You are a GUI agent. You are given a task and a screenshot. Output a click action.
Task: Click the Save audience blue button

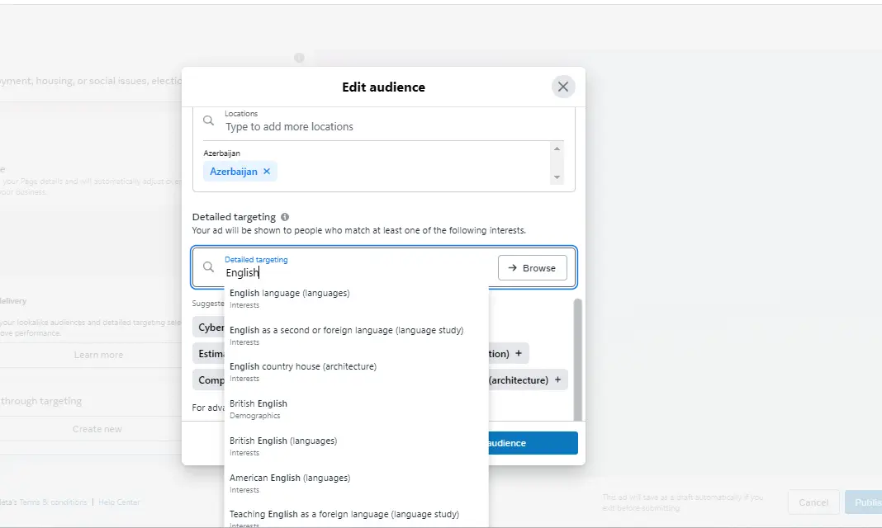pyautogui.click(x=533, y=443)
